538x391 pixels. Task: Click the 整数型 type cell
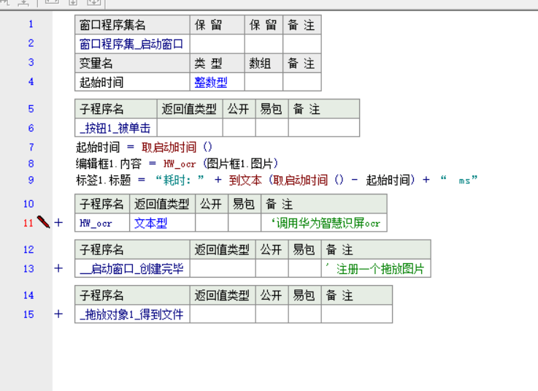pos(218,82)
